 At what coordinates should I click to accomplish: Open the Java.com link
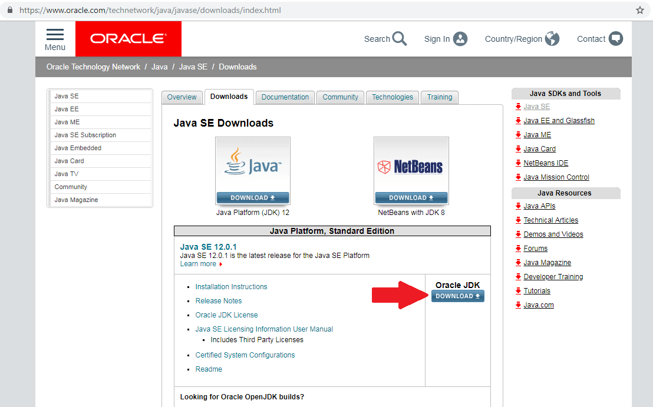[539, 305]
